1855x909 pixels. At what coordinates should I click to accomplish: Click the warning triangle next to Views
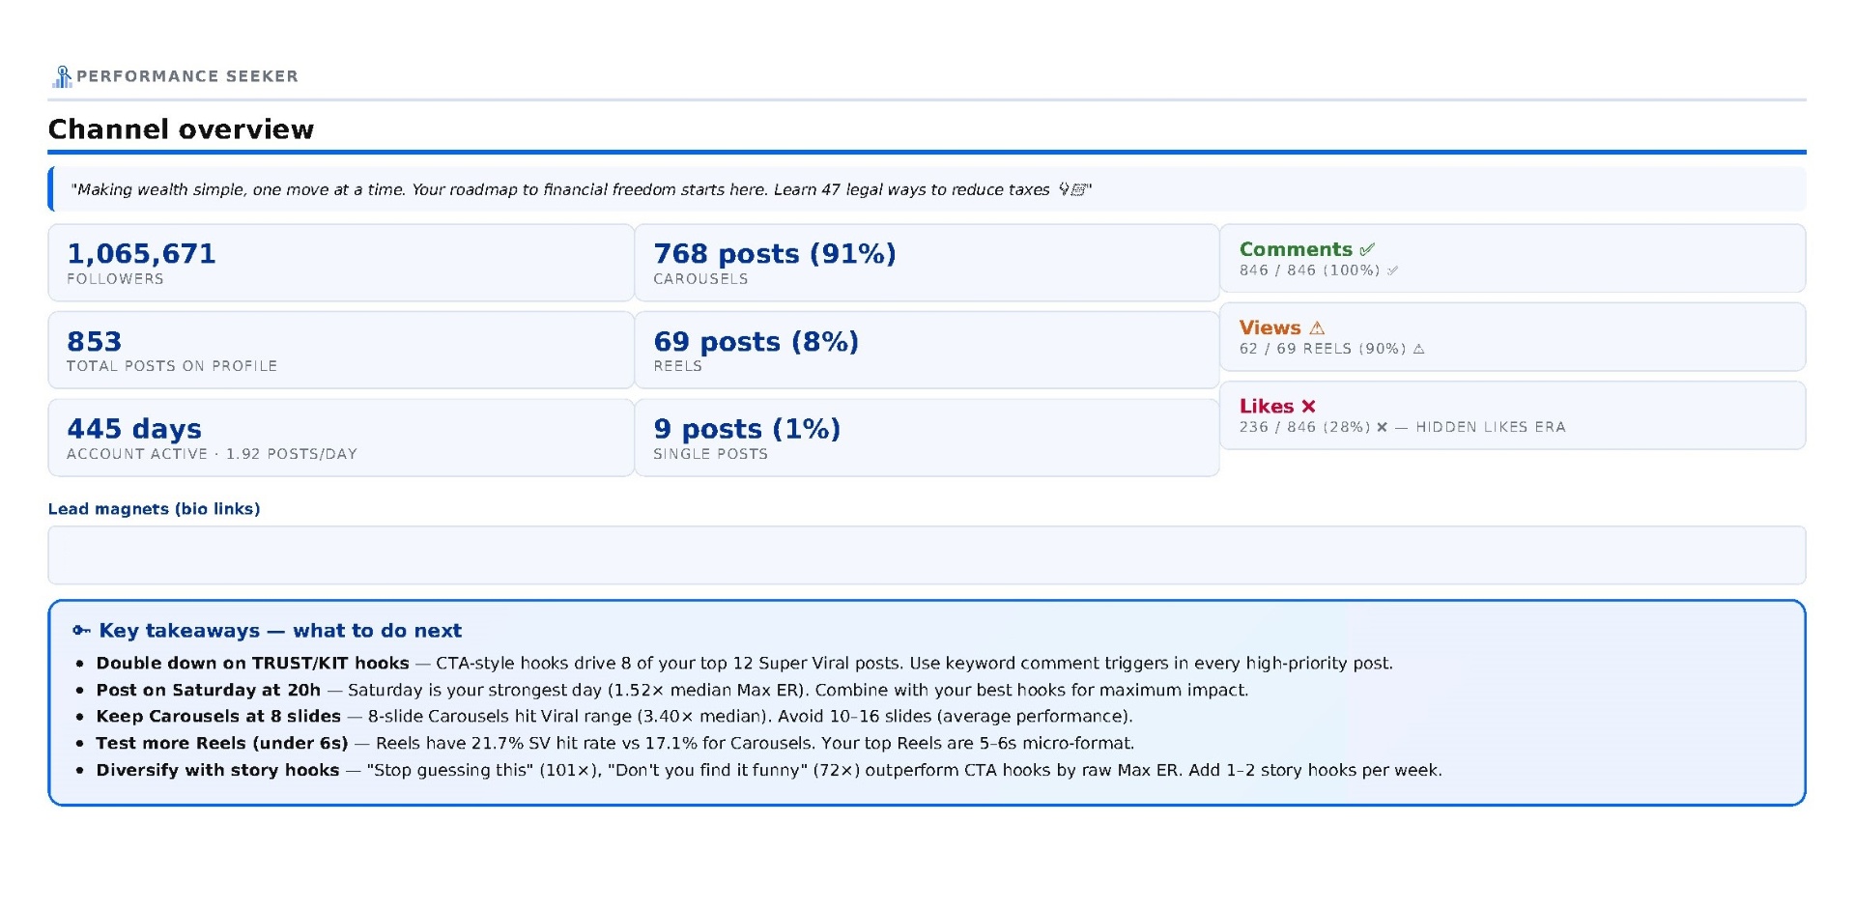[1317, 328]
